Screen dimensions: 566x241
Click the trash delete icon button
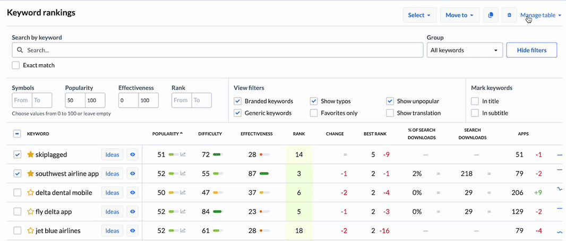pyautogui.click(x=509, y=15)
